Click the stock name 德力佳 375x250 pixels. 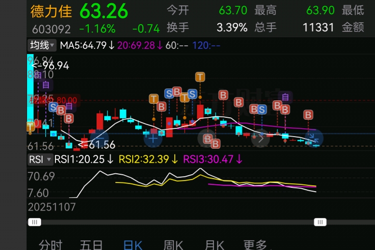tap(51, 12)
